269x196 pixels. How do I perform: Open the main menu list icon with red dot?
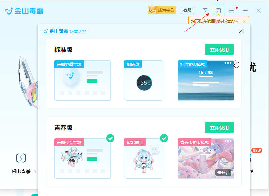click(232, 10)
